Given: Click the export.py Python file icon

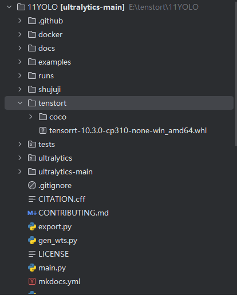Looking at the screenshot, I should [x=32, y=226].
